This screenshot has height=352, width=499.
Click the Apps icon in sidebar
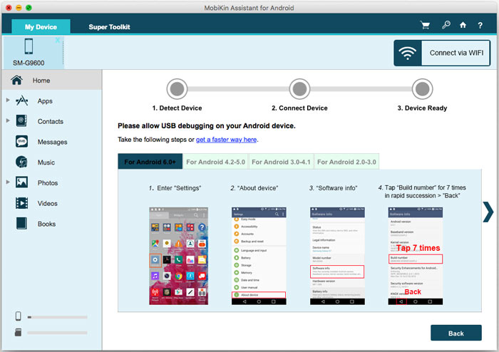21,100
